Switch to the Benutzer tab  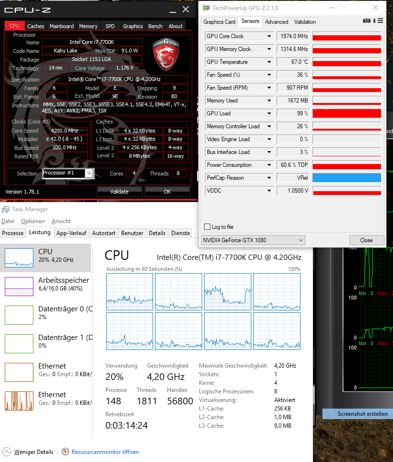(132, 233)
